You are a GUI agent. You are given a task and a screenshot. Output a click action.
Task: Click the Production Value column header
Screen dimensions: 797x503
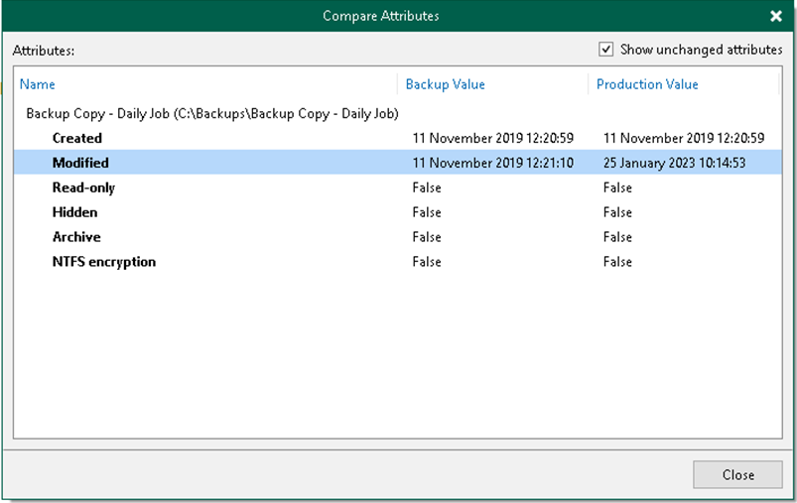(647, 84)
